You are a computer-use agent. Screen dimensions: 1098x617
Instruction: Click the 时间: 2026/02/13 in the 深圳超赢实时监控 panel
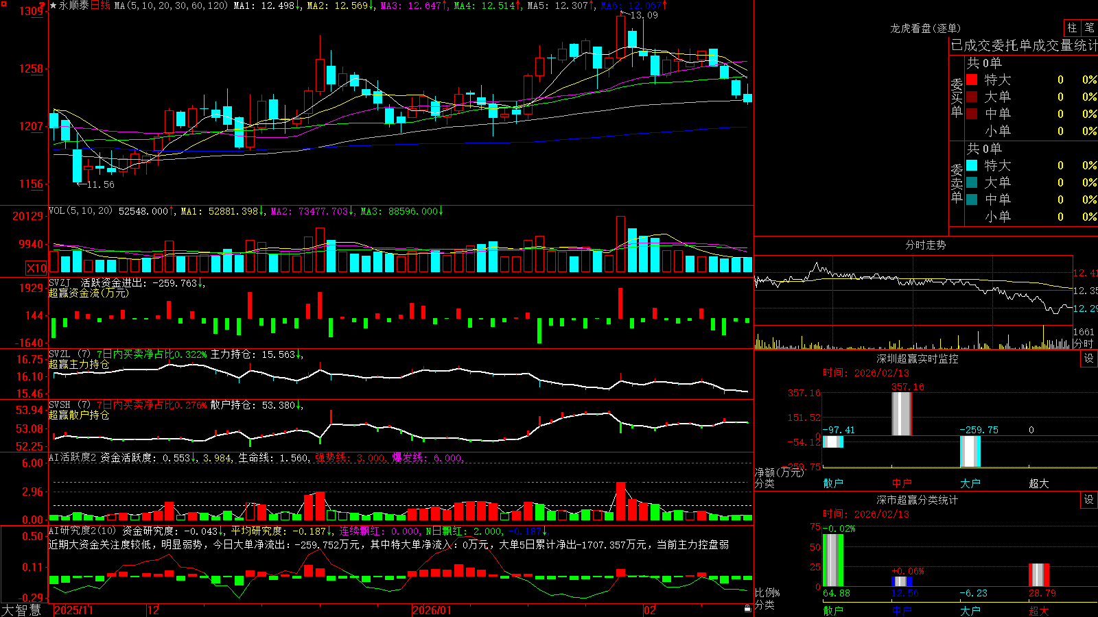point(866,373)
